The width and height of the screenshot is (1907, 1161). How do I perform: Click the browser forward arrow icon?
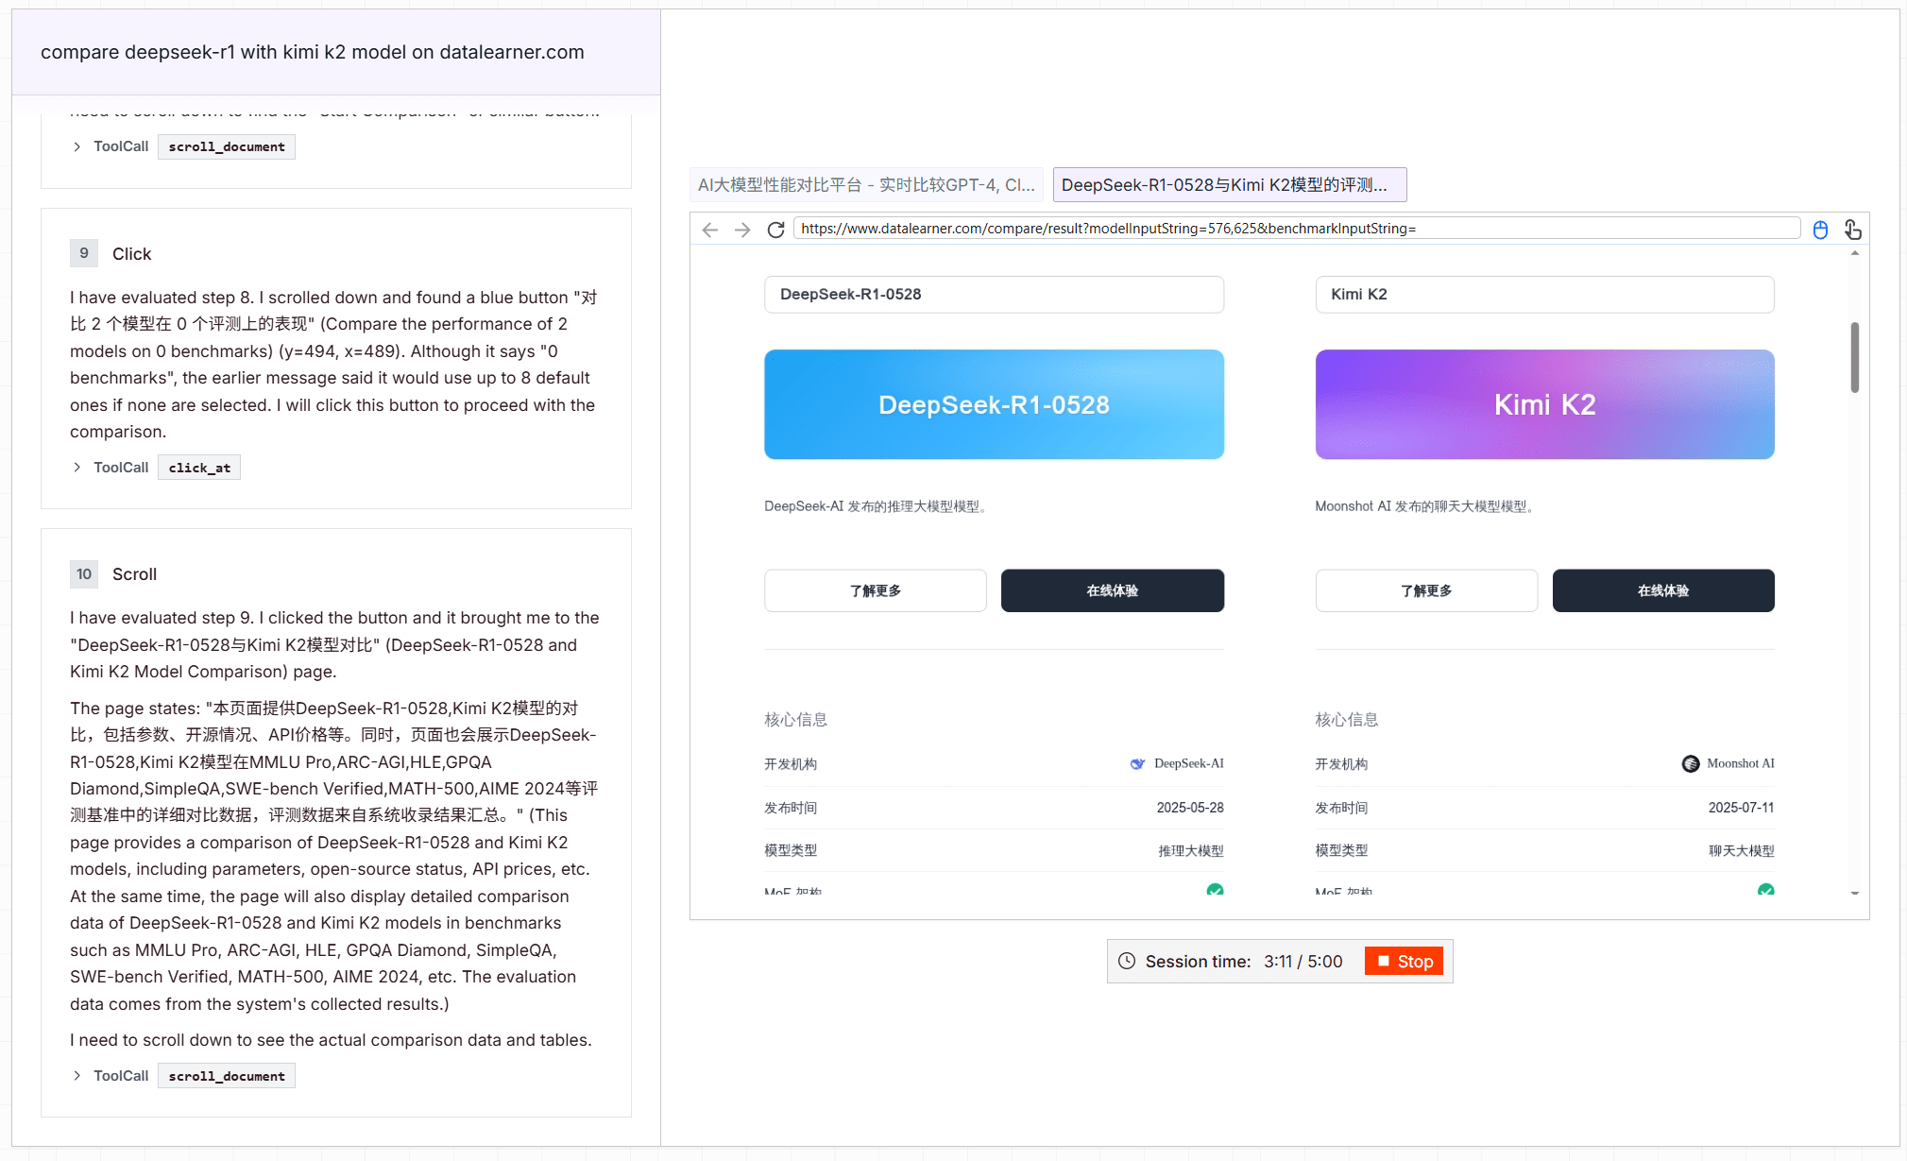(x=742, y=230)
